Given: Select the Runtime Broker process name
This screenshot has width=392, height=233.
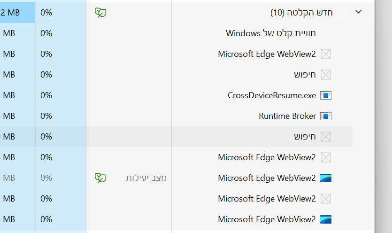Looking at the screenshot, I should [x=287, y=116].
